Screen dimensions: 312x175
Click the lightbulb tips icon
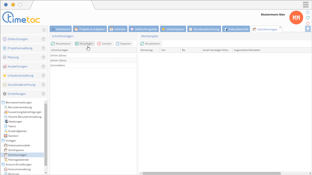coord(308,29)
